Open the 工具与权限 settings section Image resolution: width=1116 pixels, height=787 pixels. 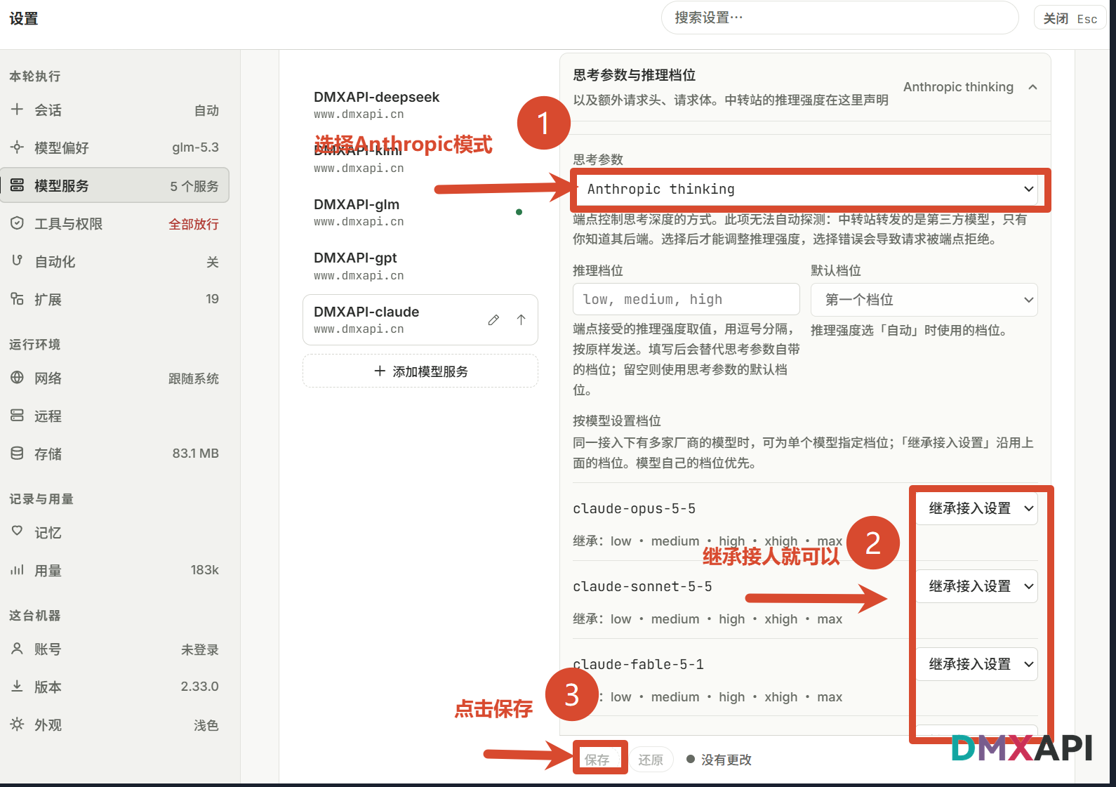pyautogui.click(x=114, y=224)
